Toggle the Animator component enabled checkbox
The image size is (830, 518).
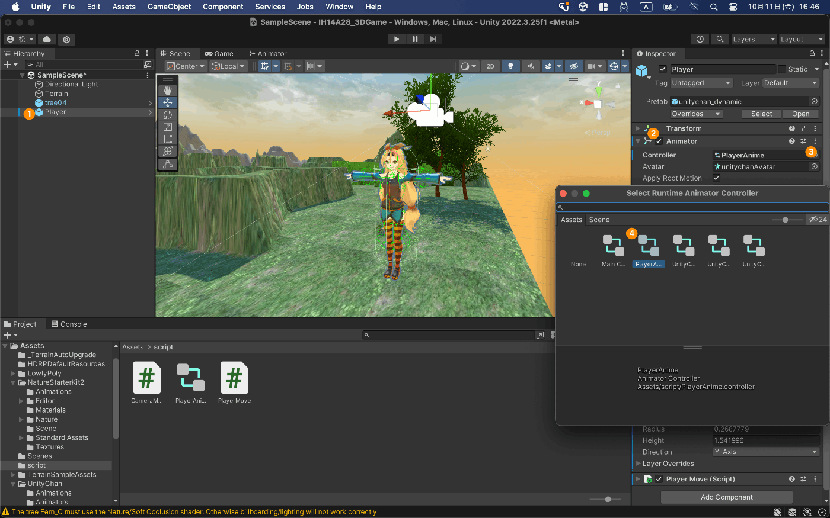659,141
